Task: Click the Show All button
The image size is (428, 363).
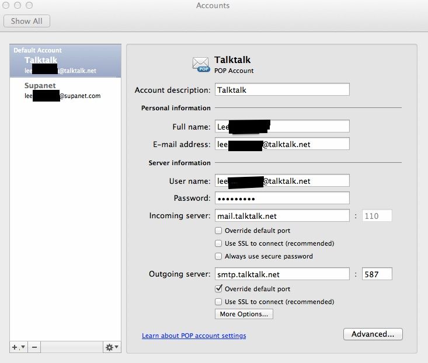Action: (27, 21)
